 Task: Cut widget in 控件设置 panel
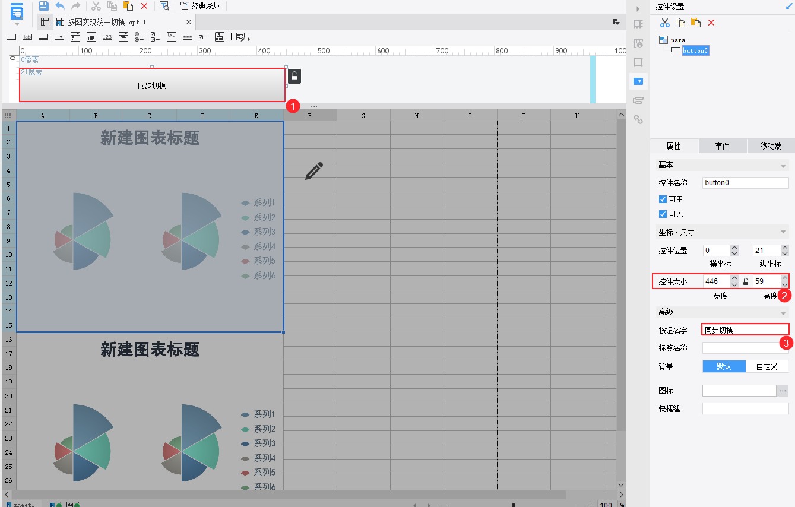665,23
